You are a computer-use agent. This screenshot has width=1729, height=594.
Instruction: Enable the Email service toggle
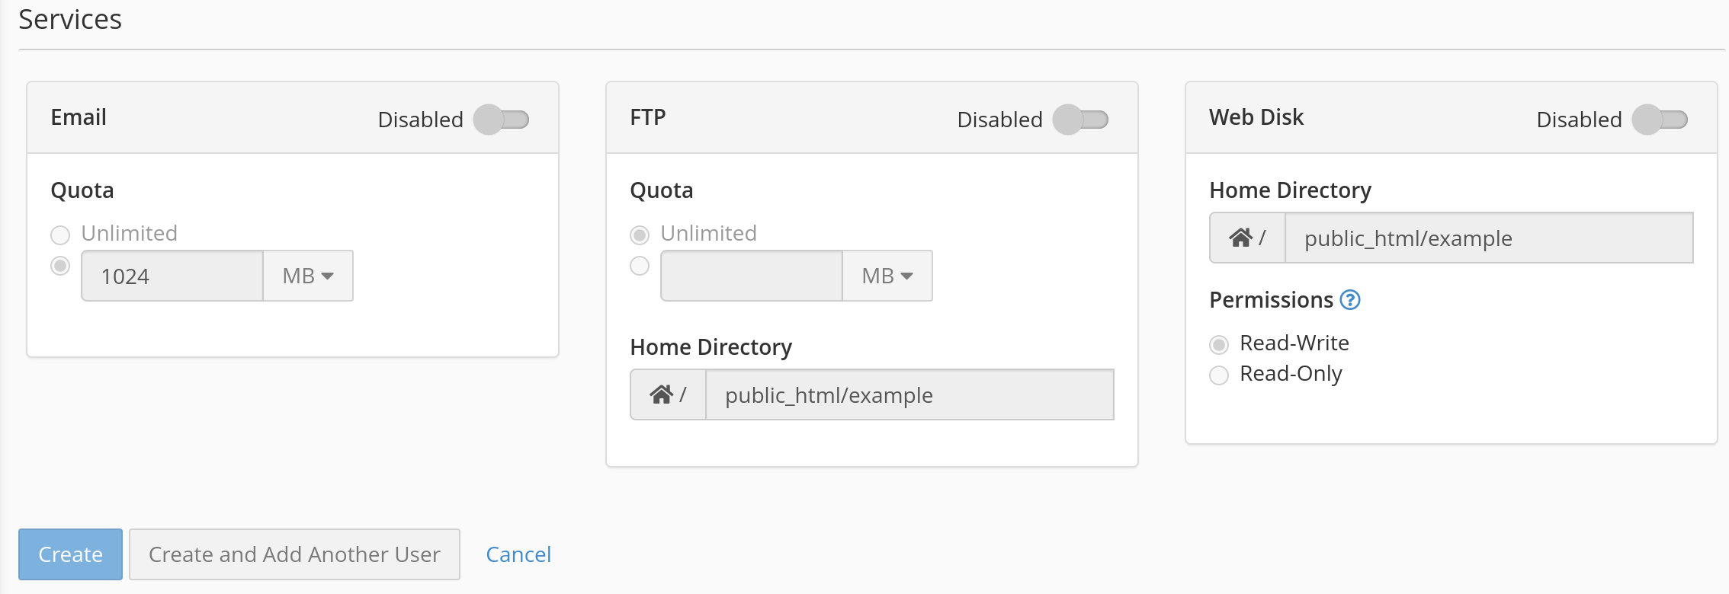tap(501, 120)
